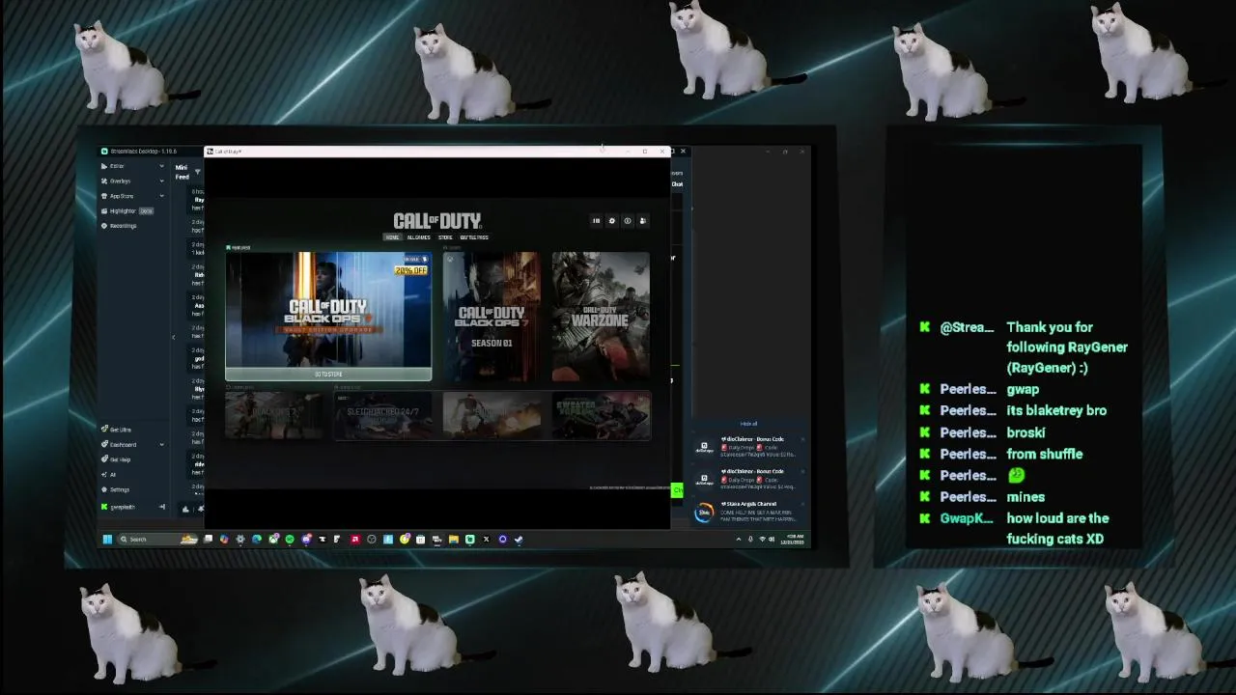Open the Steam icon on the taskbar

[519, 540]
